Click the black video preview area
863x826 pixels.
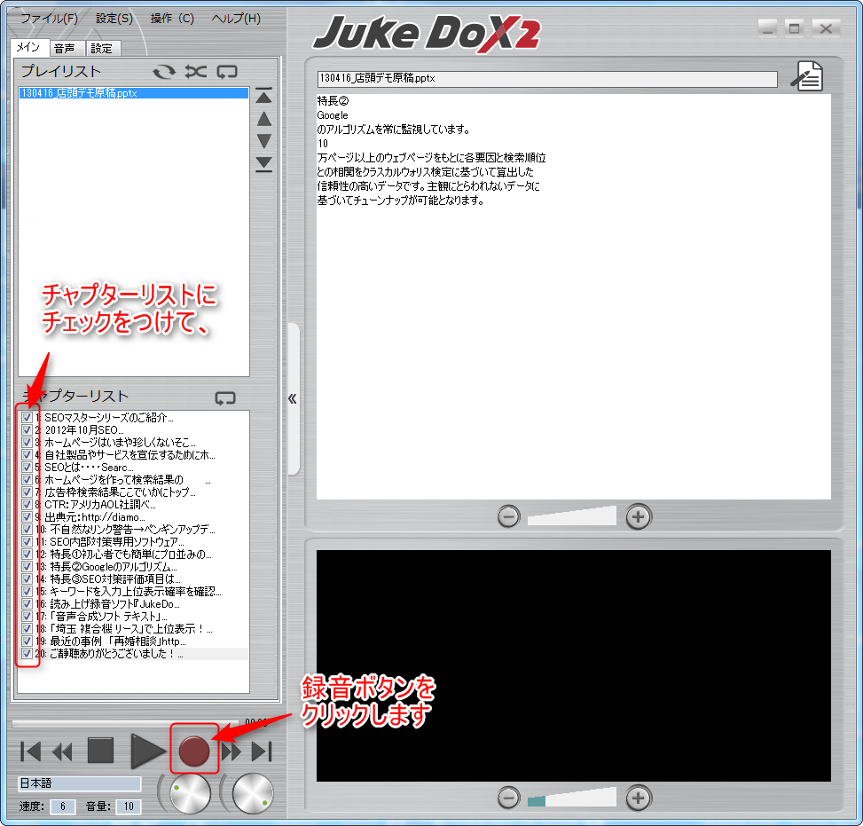574,665
